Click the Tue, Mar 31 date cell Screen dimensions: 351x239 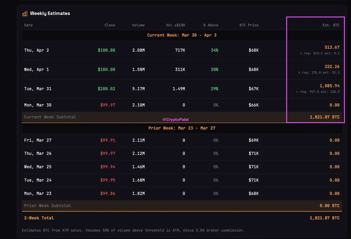pos(38,89)
